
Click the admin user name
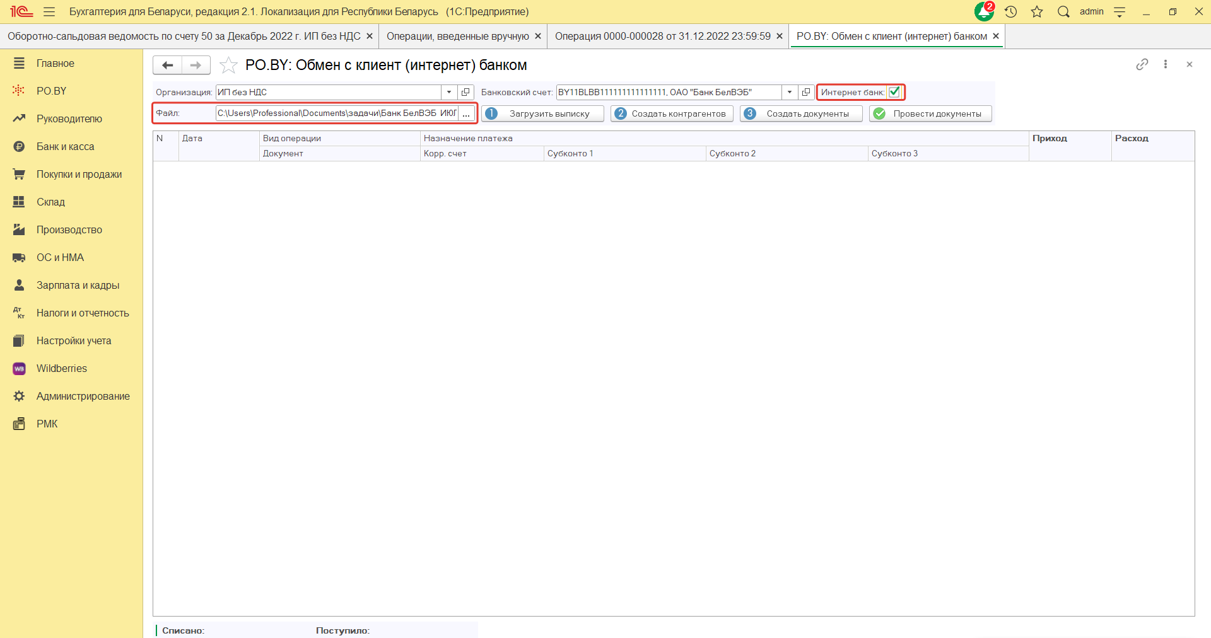coord(1092,12)
